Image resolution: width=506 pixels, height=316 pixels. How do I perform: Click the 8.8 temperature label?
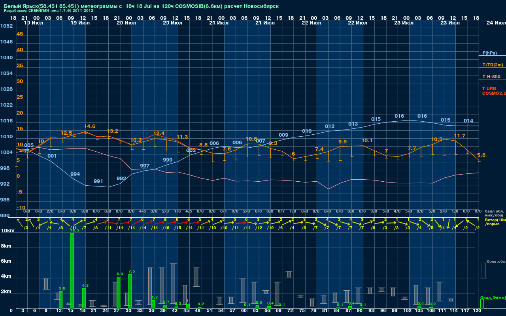(204, 145)
